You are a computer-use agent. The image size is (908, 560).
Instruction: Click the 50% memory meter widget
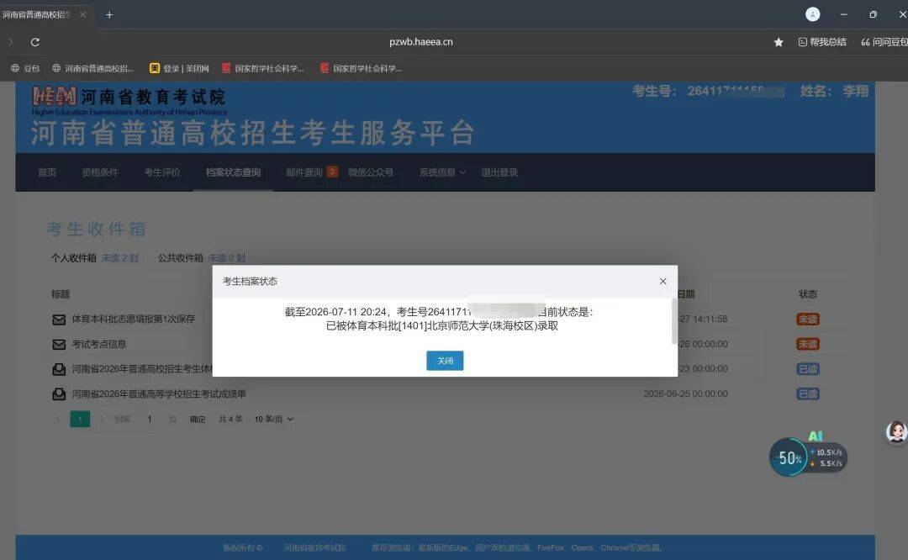coord(788,457)
